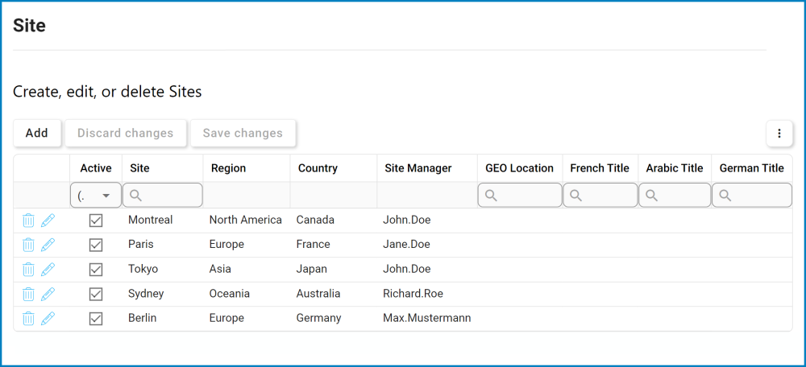Toggle Active checkbox for Montreal

[96, 220]
